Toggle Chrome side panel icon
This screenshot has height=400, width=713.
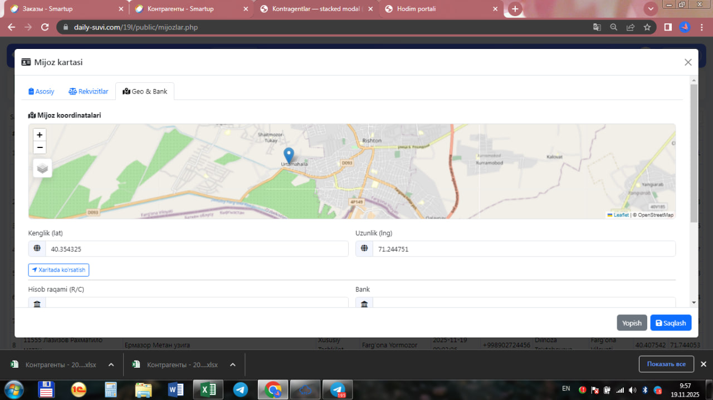tap(668, 27)
